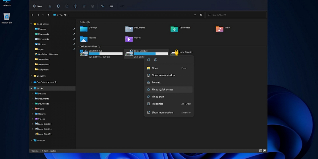318x159 pixels.
Task: Switch to details view in status bar
Action: [x=261, y=151]
